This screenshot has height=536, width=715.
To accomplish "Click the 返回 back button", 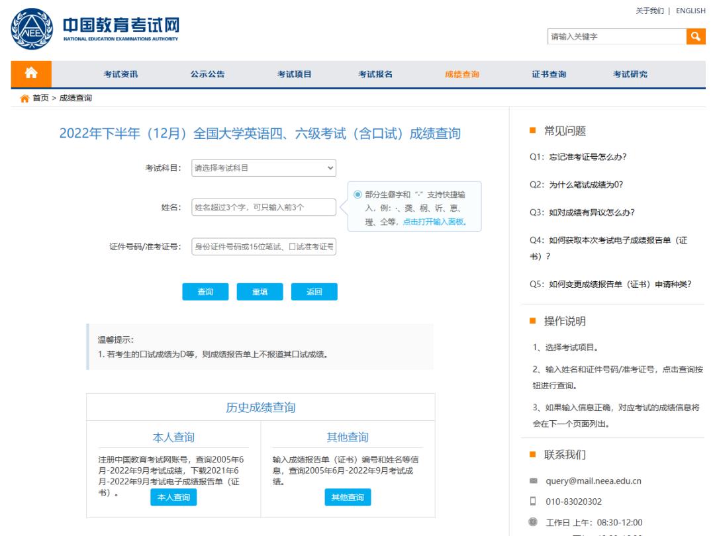I will click(x=314, y=292).
